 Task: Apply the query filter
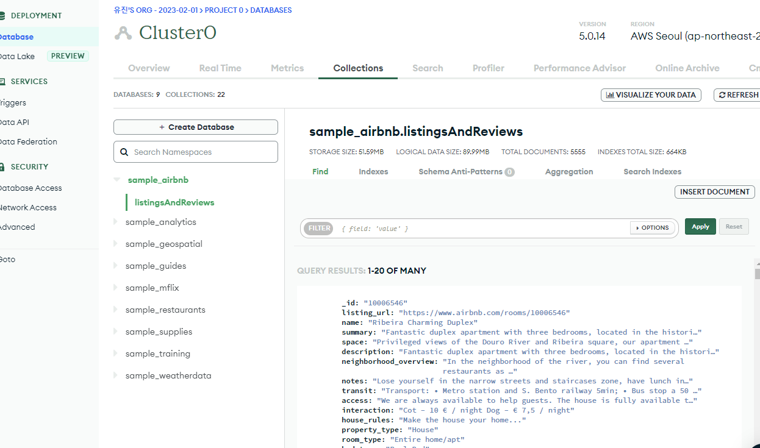tap(700, 227)
